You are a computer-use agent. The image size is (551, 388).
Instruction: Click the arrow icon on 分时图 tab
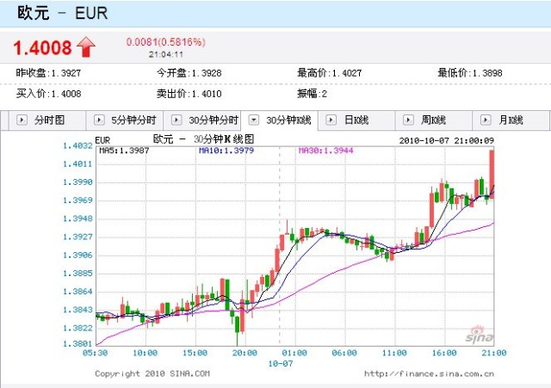(21, 120)
